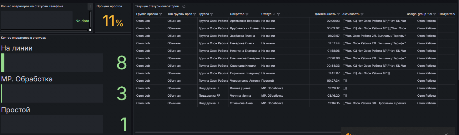Click Текущие статусы операторов panel title
Image resolution: width=459 pixels, height=135 pixels.
pos(157,6)
